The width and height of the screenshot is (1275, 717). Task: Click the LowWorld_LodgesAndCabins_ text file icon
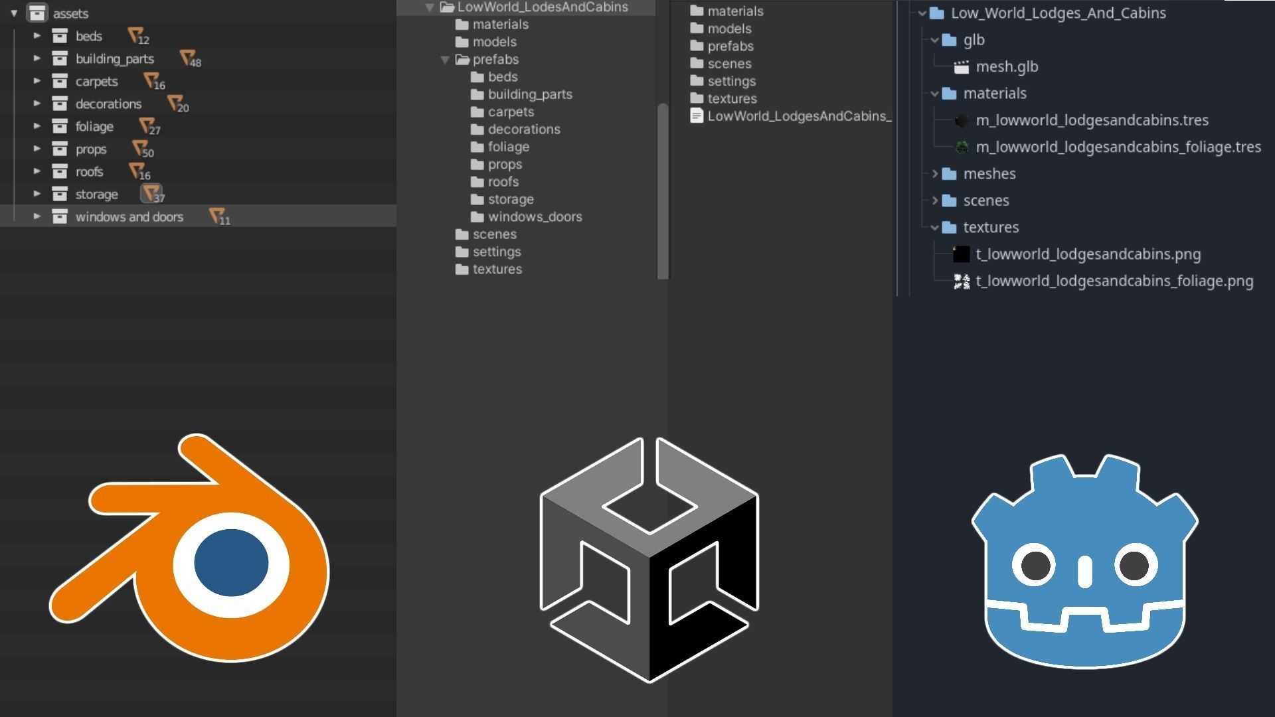(696, 116)
